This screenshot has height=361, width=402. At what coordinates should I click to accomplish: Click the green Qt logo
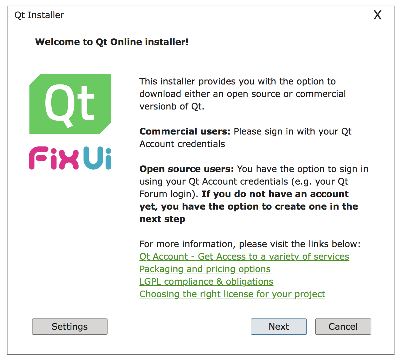[x=70, y=104]
